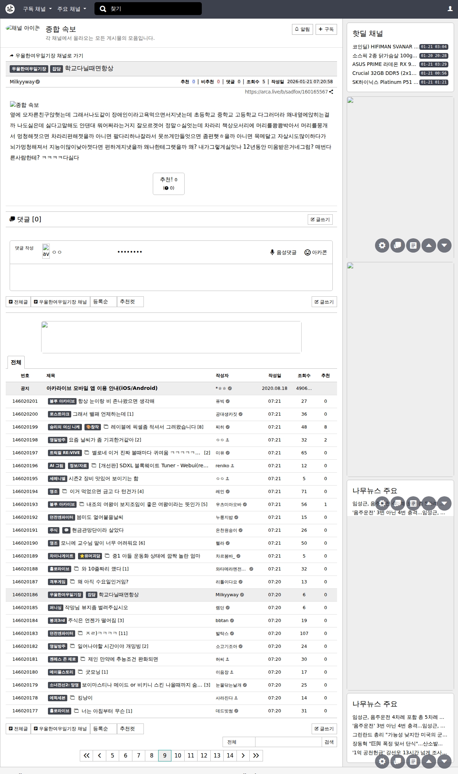Image resolution: width=458 pixels, height=774 pixels.
Task: Click the gear icon under the 핫딜 채널 panel
Action: (x=382, y=245)
